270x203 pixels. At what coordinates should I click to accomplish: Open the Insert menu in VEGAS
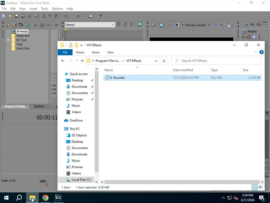pyautogui.click(x=33, y=9)
